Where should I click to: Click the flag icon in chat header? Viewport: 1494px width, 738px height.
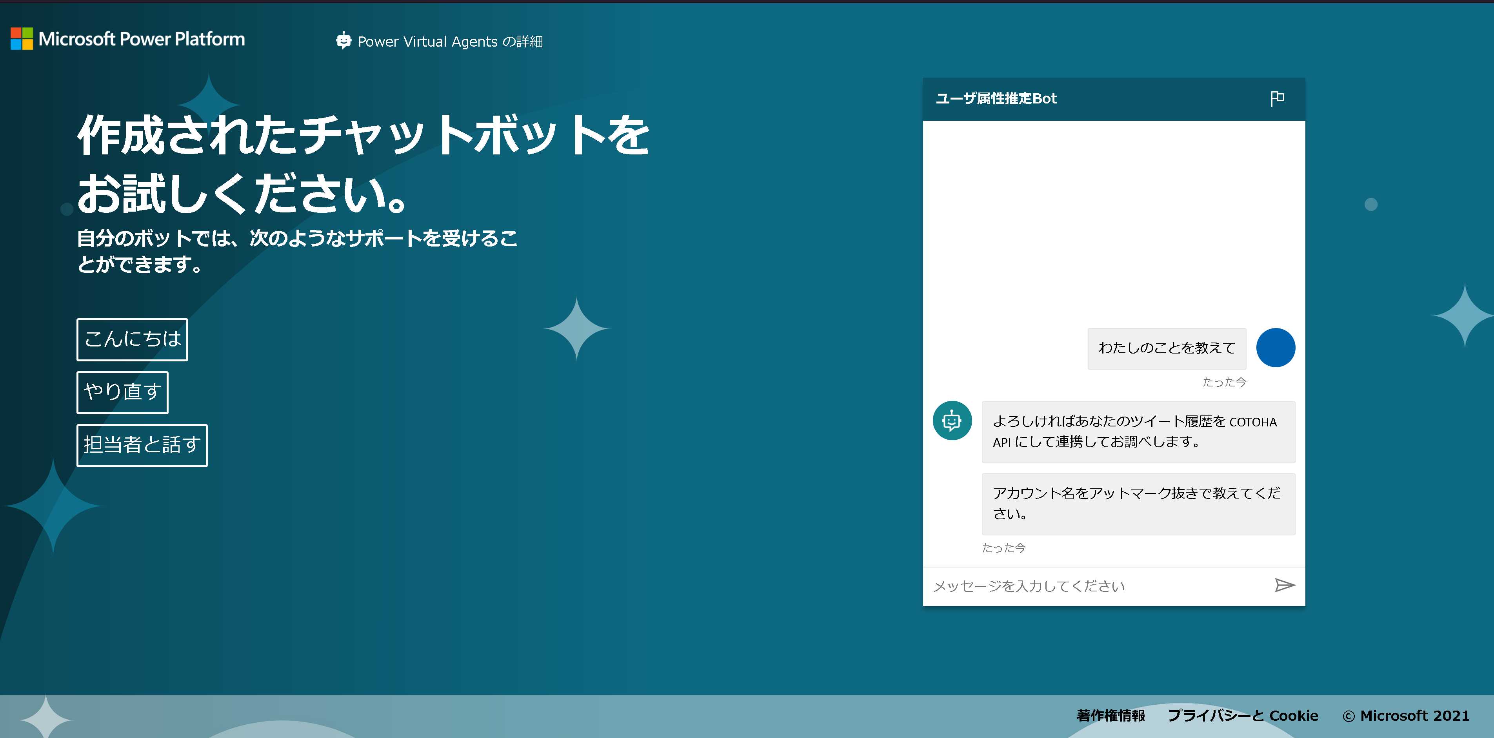(x=1276, y=98)
